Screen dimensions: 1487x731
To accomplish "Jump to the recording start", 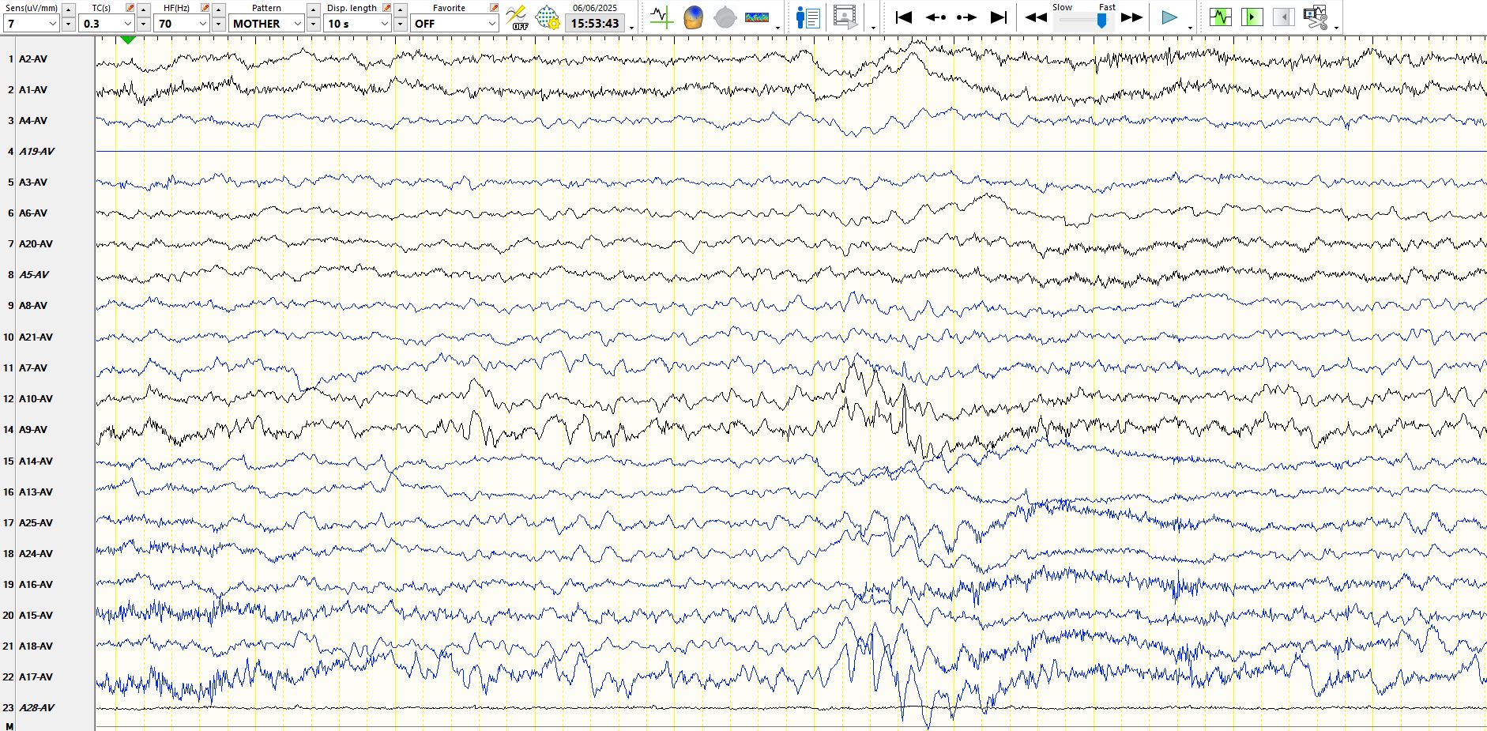I will coord(904,17).
